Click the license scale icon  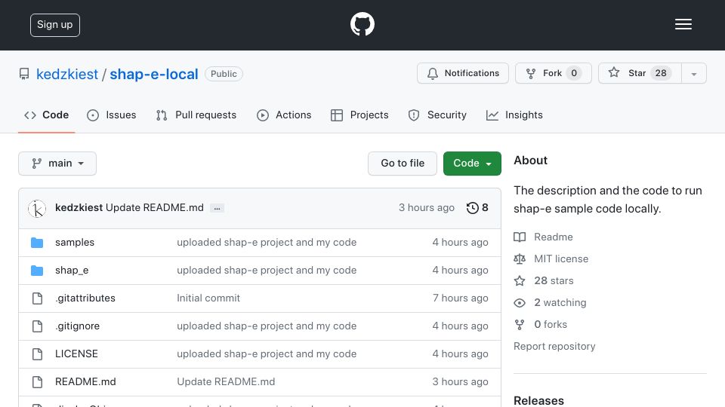point(520,259)
